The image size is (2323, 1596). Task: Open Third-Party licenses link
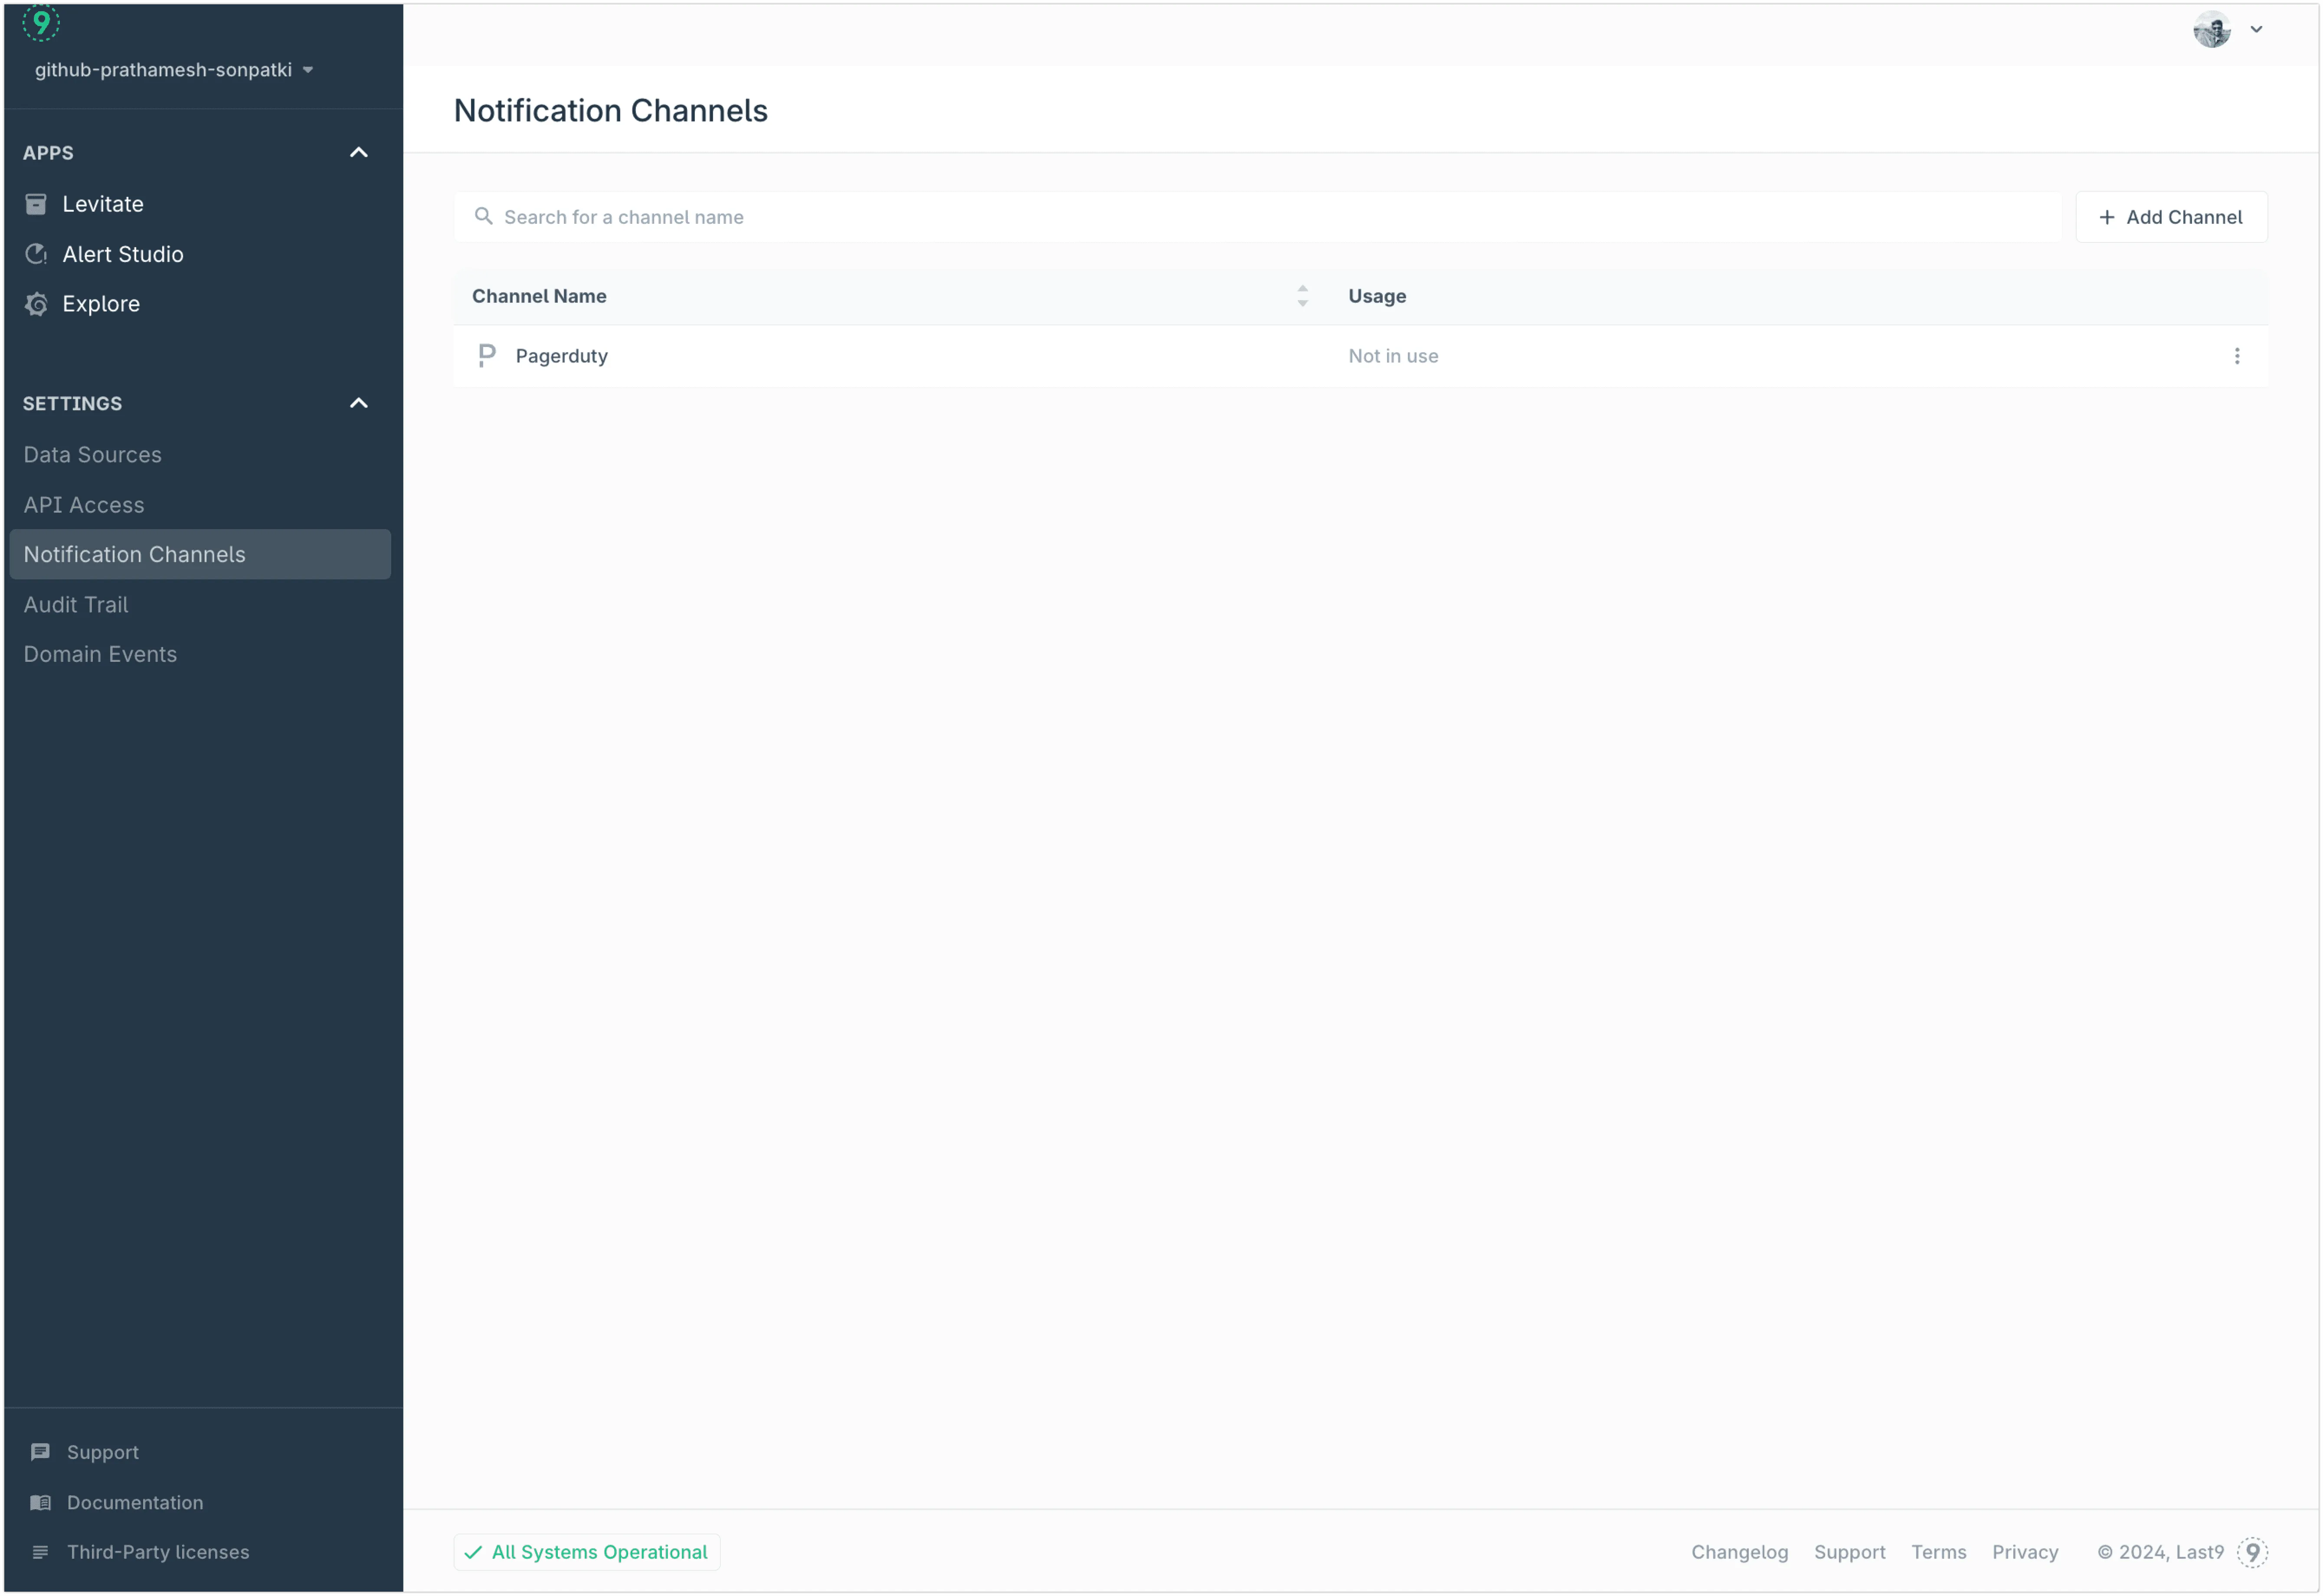click(x=158, y=1552)
